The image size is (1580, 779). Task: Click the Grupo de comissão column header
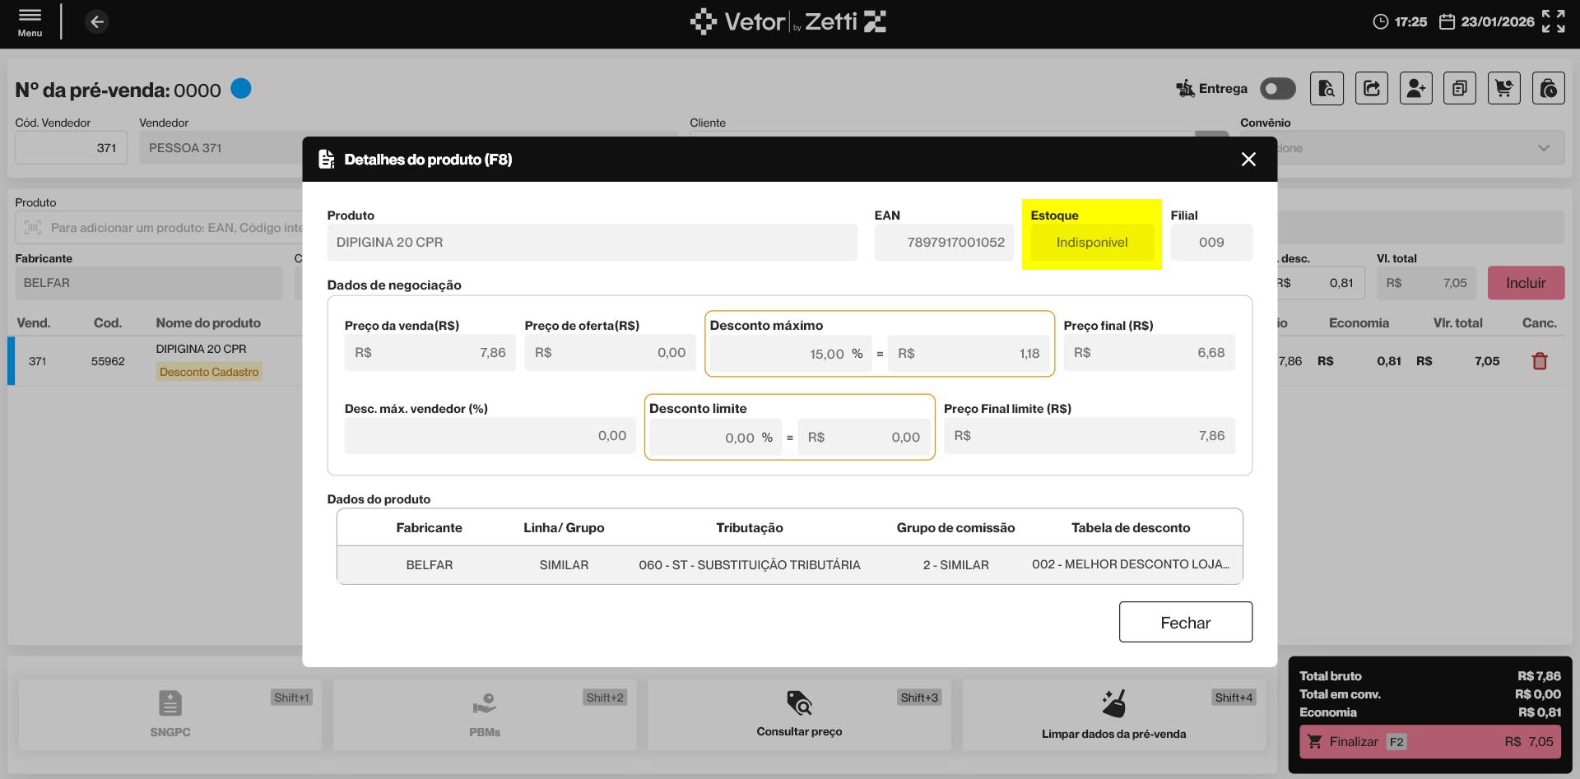tap(956, 528)
